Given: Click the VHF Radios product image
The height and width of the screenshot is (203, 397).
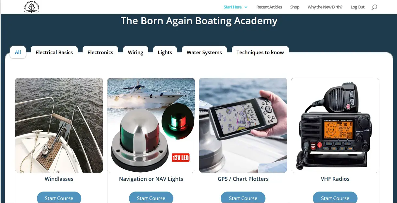Looking at the screenshot, I should coord(335,125).
